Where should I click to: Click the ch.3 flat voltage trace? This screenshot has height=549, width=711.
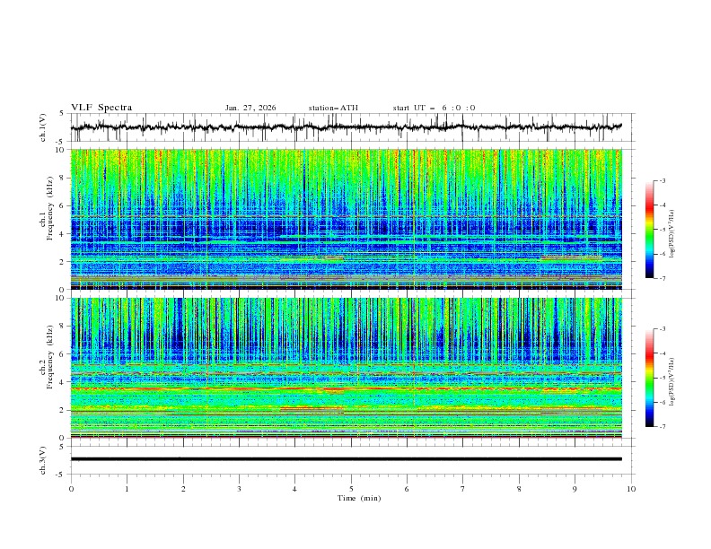pos(346,459)
